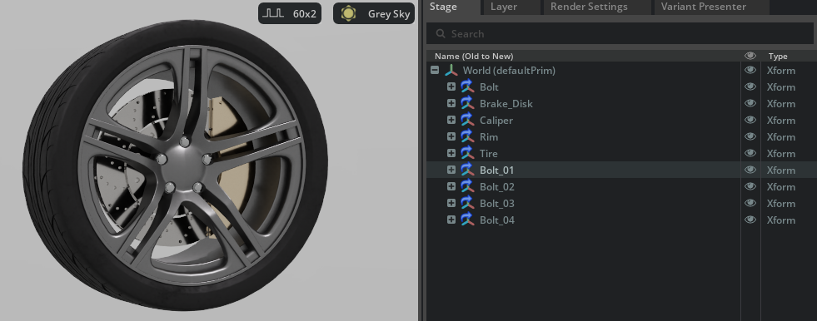This screenshot has width=817, height=321.
Task: Select the Bolt_01 prim row
Action: (x=621, y=170)
